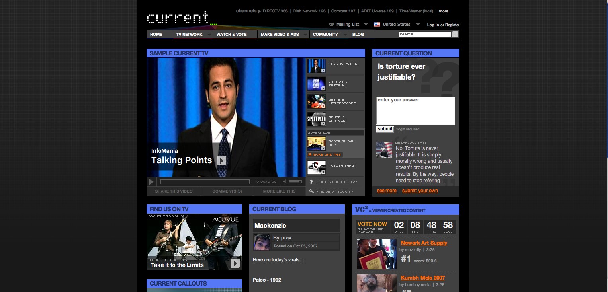Viewport: 608px width, 292px height.
Task: Click the search go arrow button
Action: 456,35
